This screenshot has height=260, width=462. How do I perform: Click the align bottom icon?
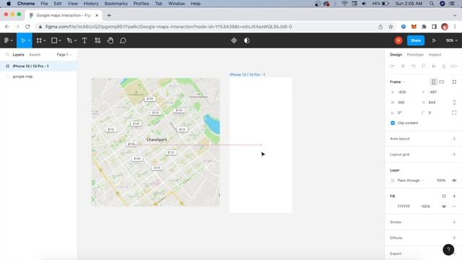444,66
